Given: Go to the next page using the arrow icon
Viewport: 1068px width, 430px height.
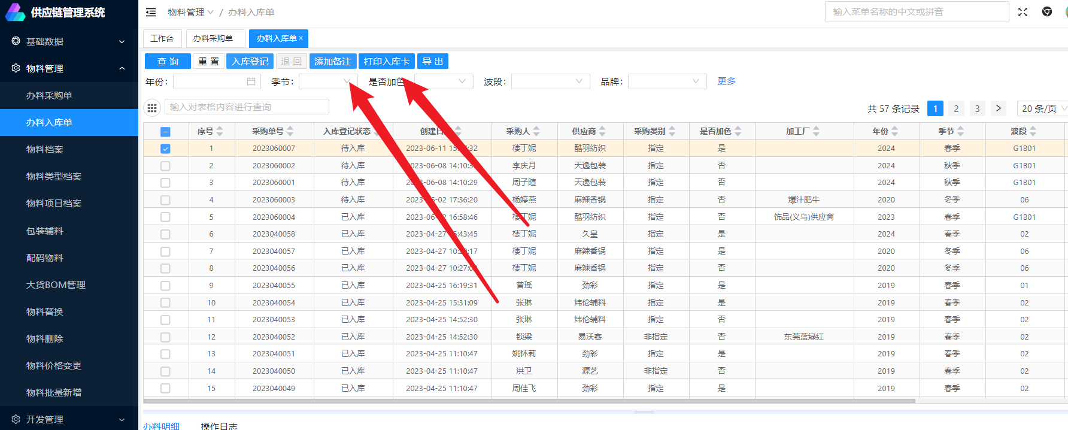Looking at the screenshot, I should click(x=998, y=108).
